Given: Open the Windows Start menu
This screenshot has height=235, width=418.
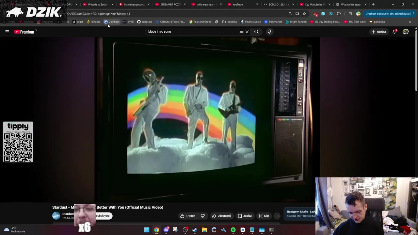Looking at the screenshot, I should (147, 230).
